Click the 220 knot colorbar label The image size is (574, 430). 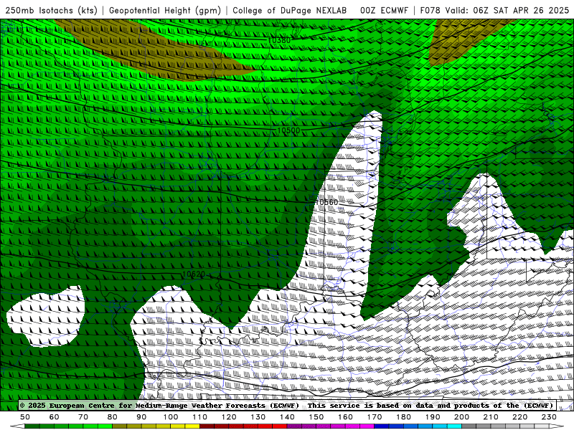click(519, 417)
